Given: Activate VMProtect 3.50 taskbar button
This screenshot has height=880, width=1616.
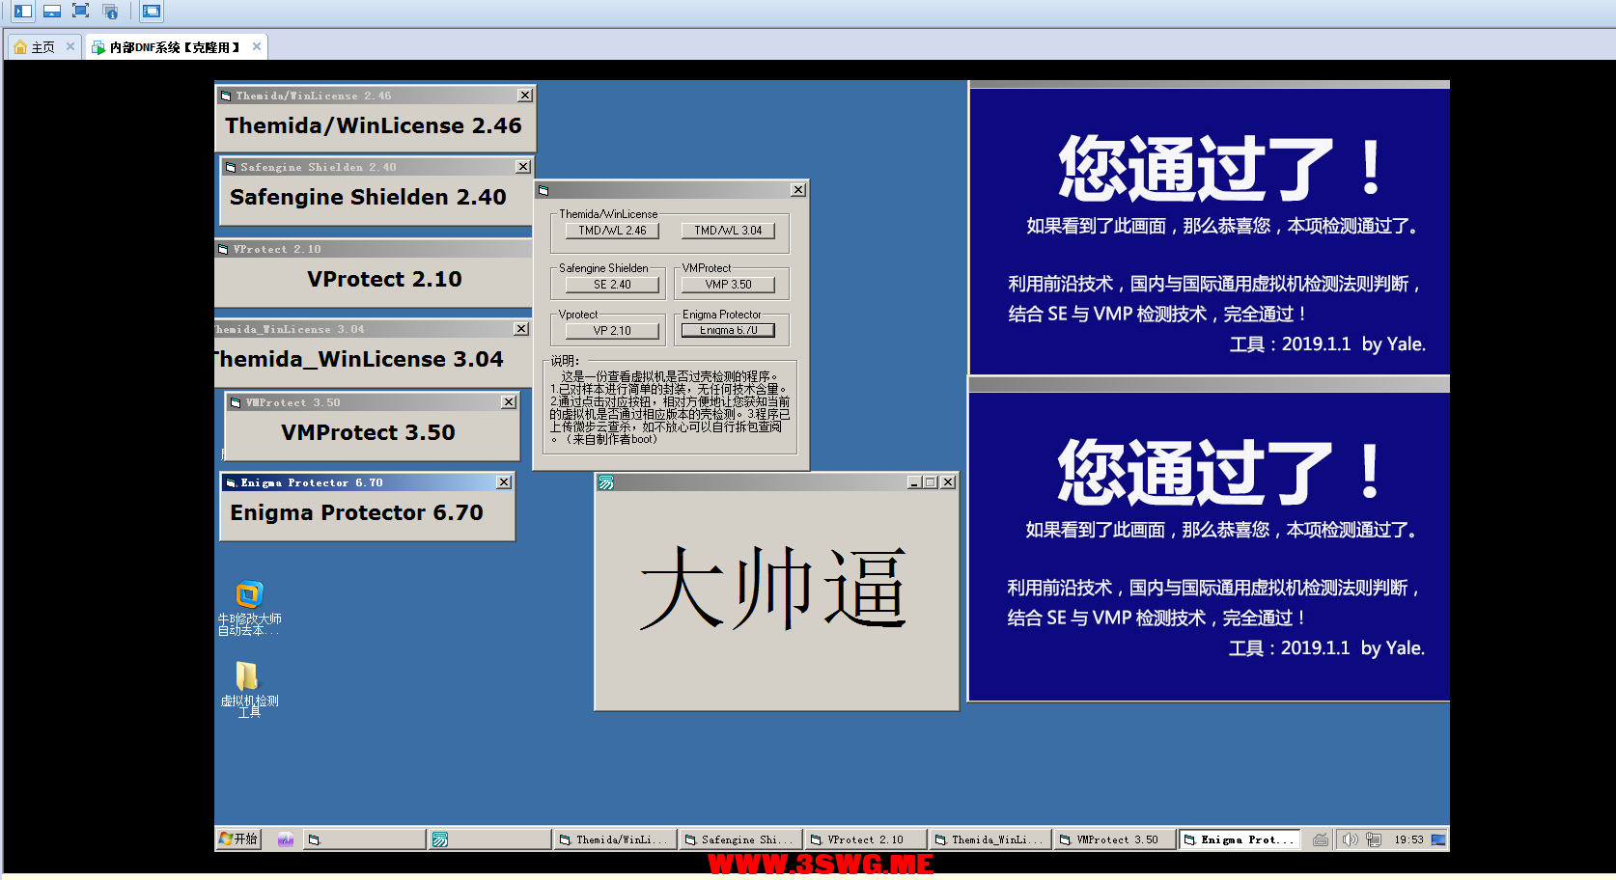Looking at the screenshot, I should coord(1115,839).
